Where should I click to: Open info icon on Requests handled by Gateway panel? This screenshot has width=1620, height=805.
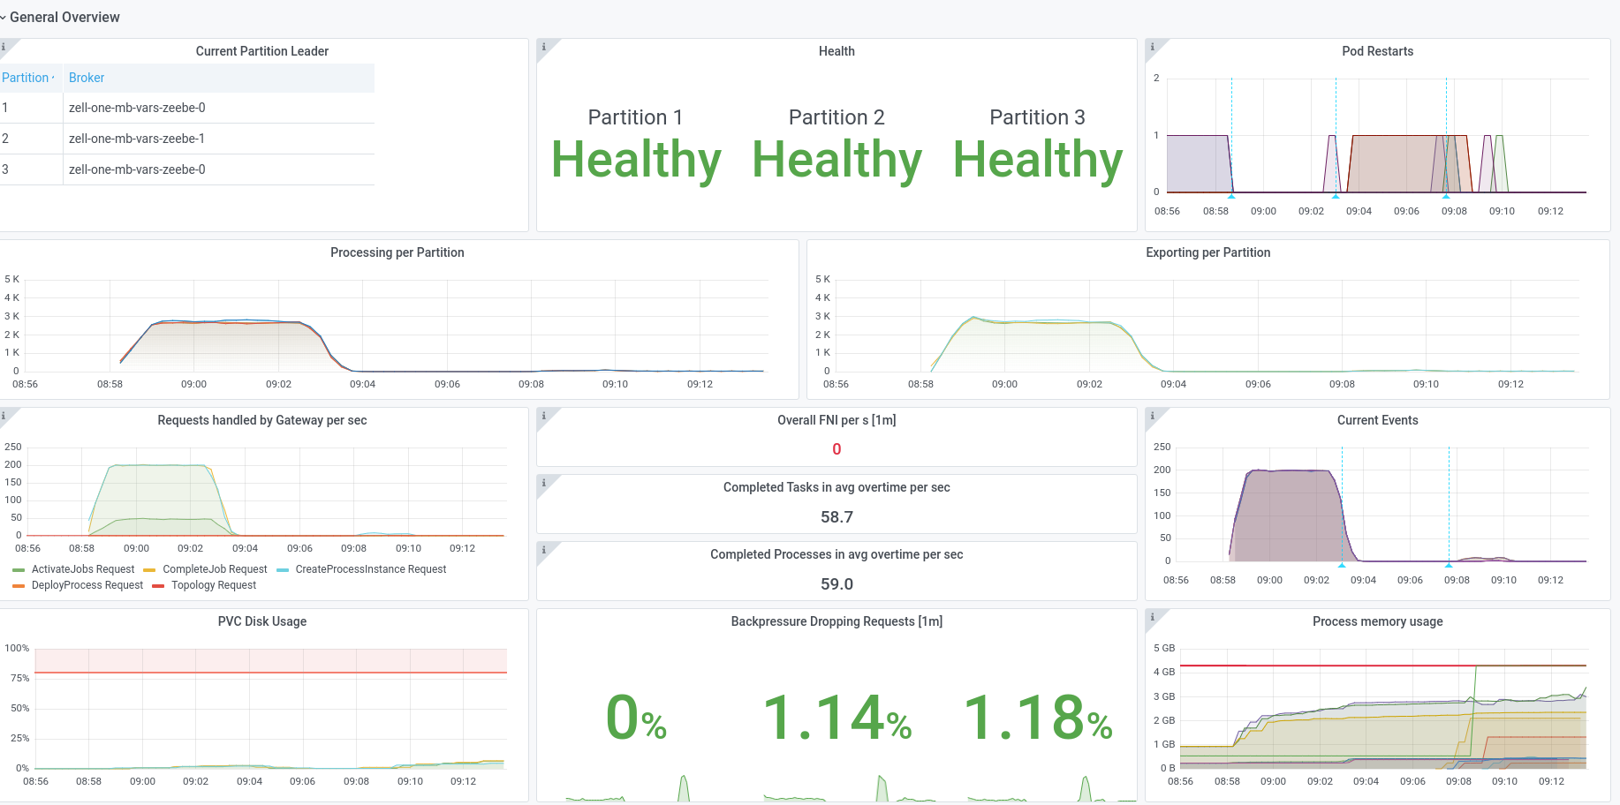click(4, 416)
